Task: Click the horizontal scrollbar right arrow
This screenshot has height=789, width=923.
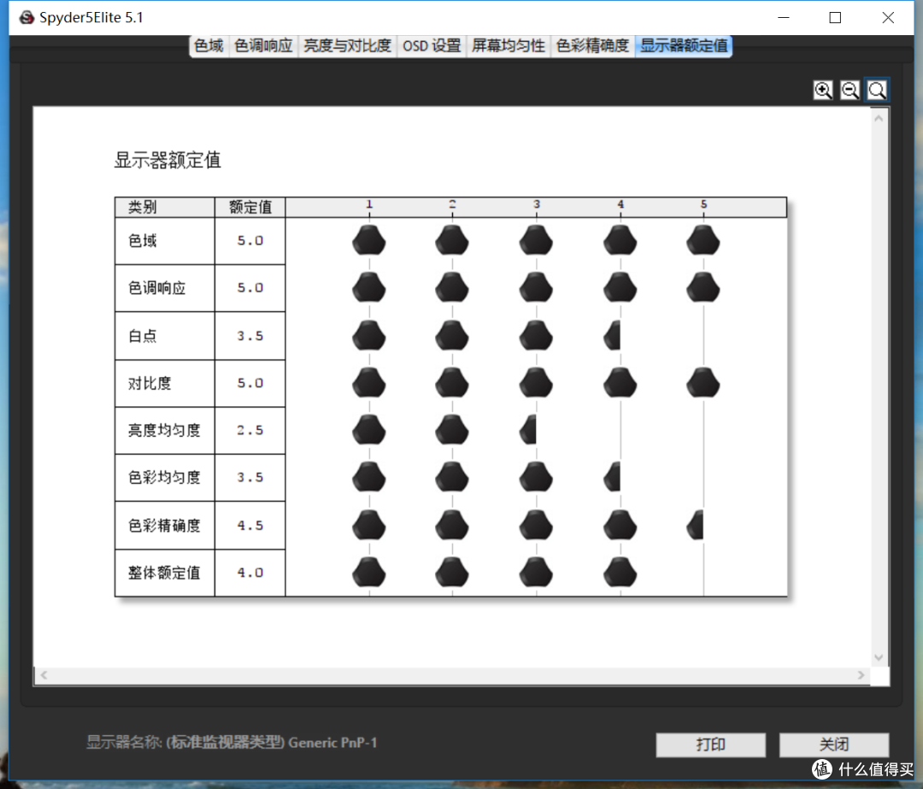Action: (861, 675)
